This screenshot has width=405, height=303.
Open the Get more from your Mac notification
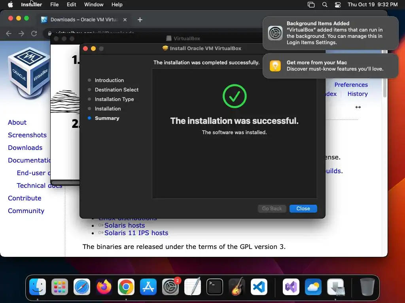click(x=330, y=66)
